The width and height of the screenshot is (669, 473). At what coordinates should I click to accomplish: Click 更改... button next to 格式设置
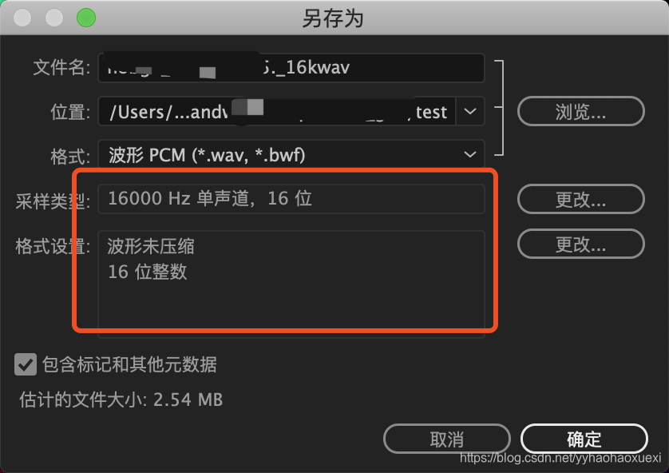coord(580,244)
